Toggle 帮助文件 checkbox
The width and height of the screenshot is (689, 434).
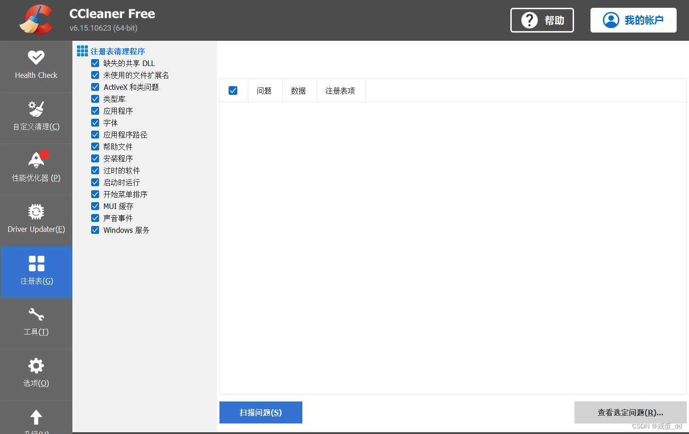(95, 147)
